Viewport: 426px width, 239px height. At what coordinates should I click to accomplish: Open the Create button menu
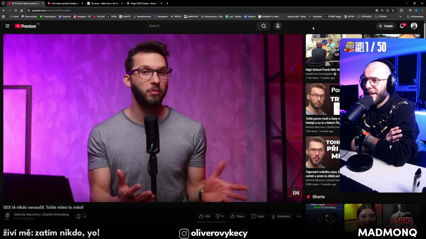pyautogui.click(x=385, y=26)
